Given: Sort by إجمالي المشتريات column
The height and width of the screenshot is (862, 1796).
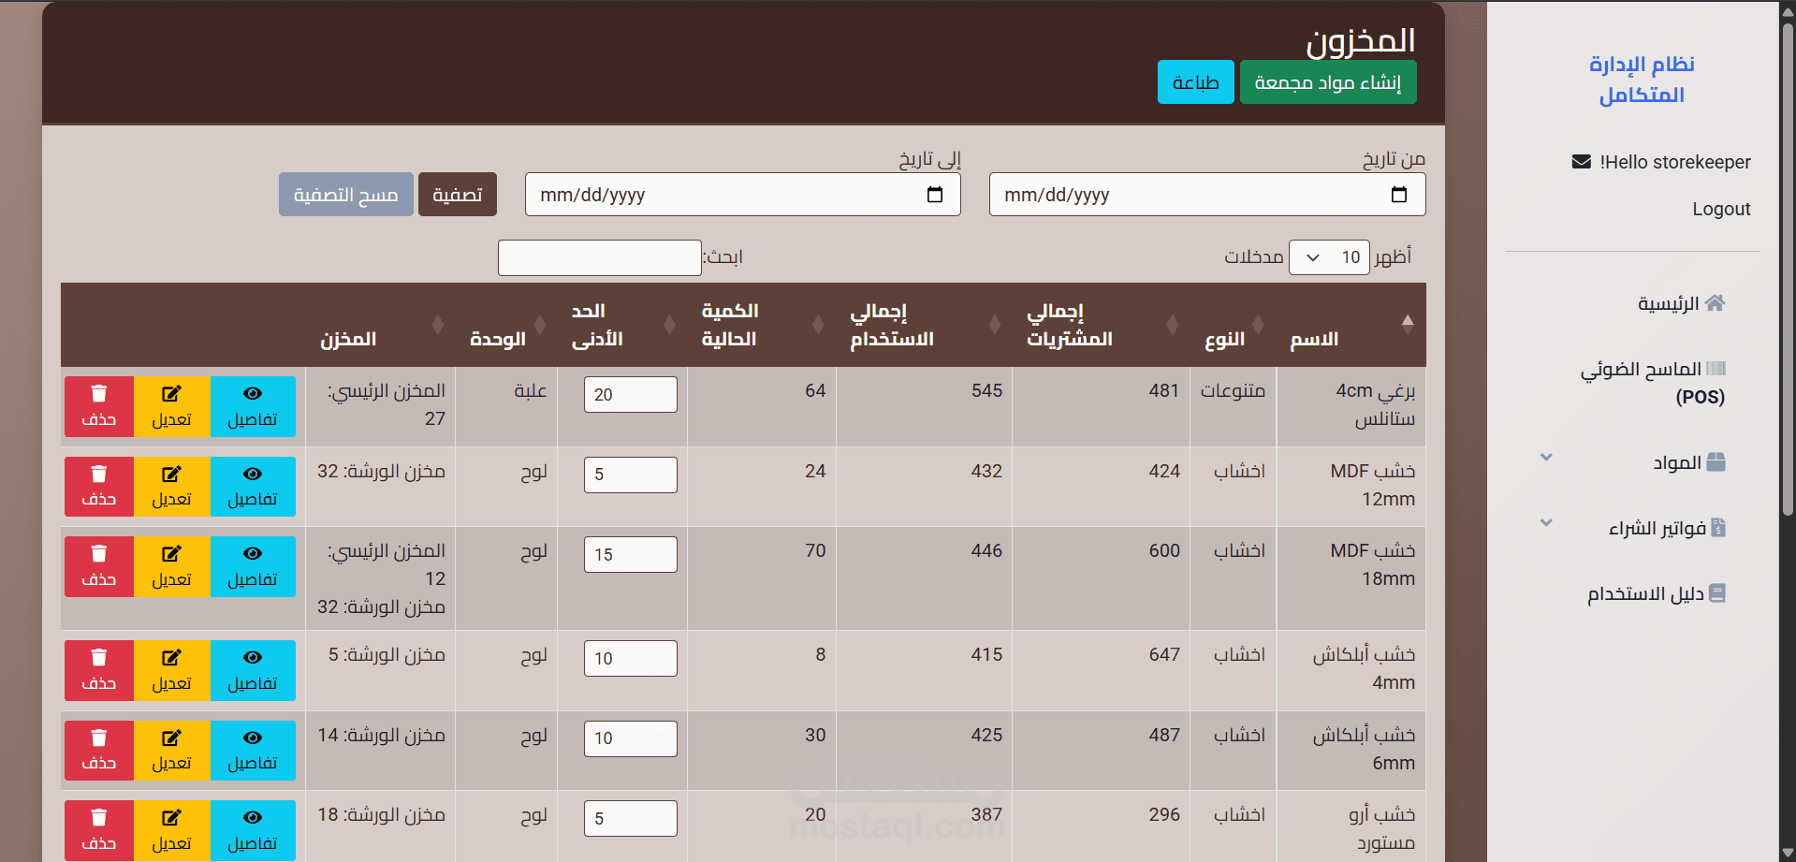Looking at the screenshot, I should point(1173,325).
